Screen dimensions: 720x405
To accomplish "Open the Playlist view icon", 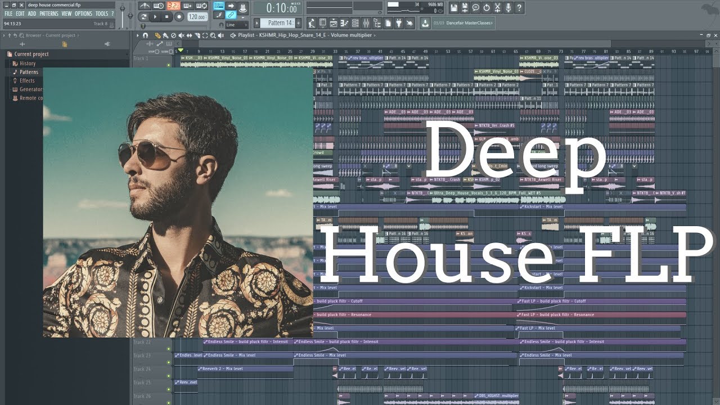I will coord(334,23).
